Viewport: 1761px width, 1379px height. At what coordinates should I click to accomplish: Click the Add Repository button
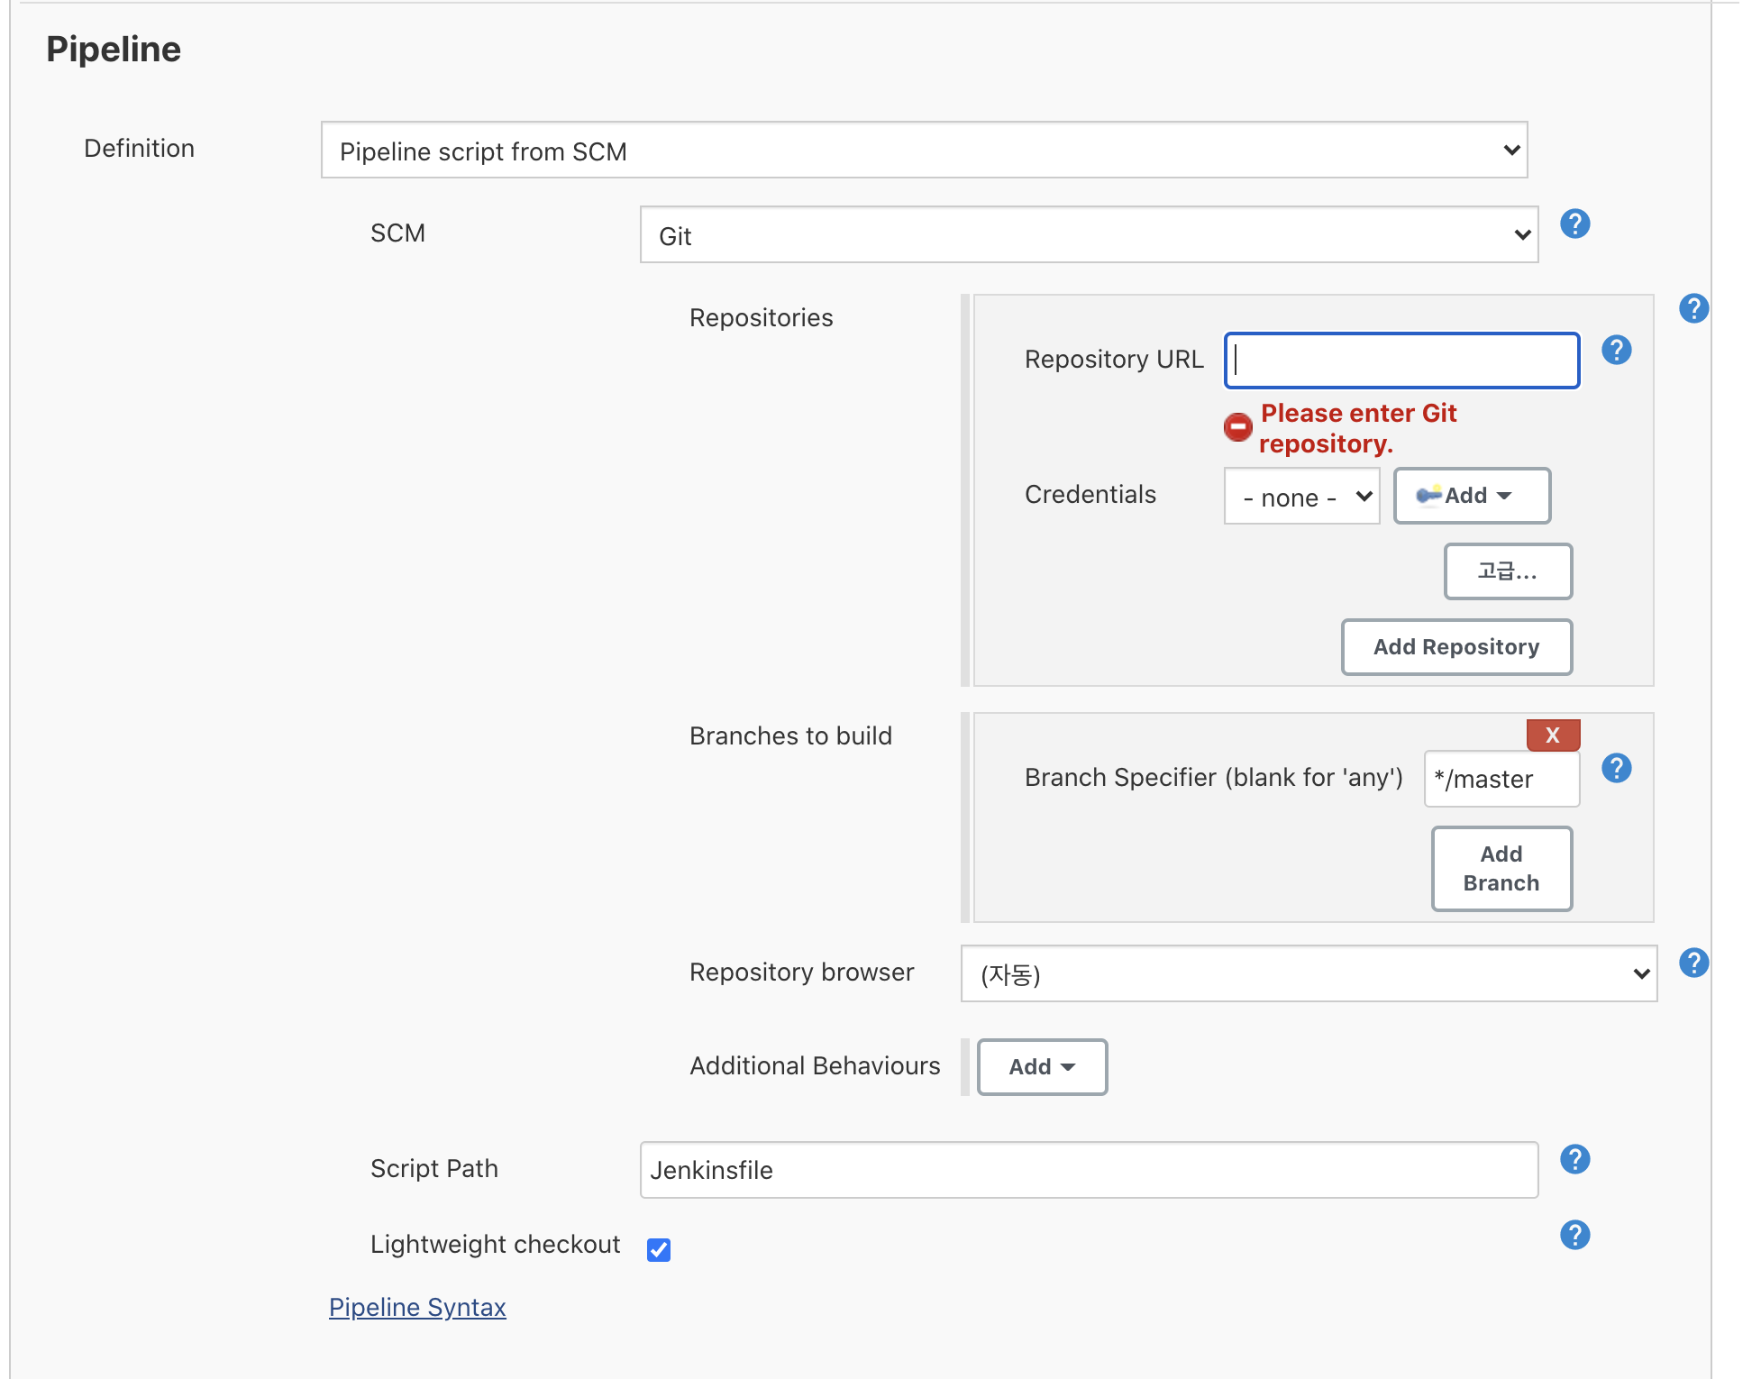pyautogui.click(x=1455, y=647)
